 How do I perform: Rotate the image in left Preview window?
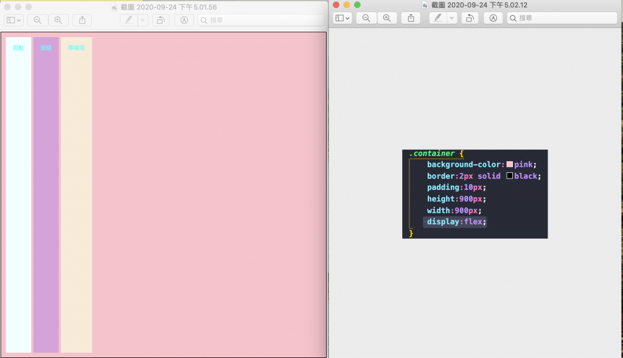(161, 20)
